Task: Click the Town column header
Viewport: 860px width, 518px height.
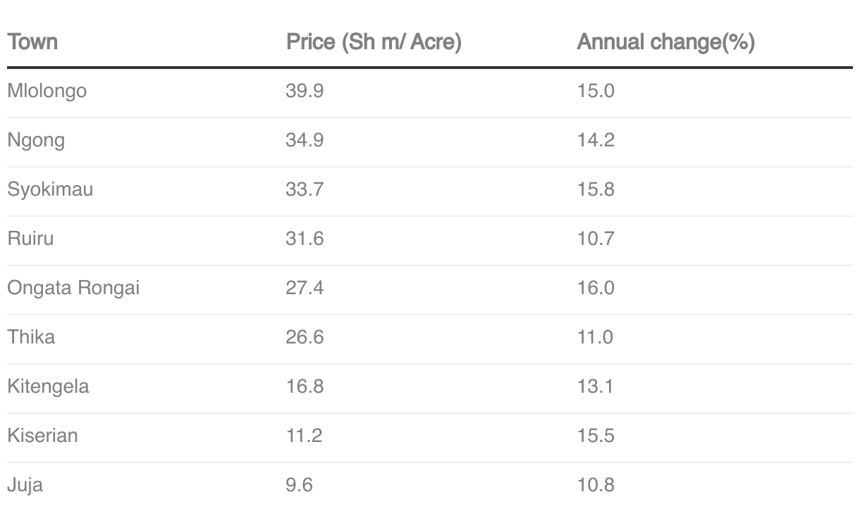Action: 32,42
